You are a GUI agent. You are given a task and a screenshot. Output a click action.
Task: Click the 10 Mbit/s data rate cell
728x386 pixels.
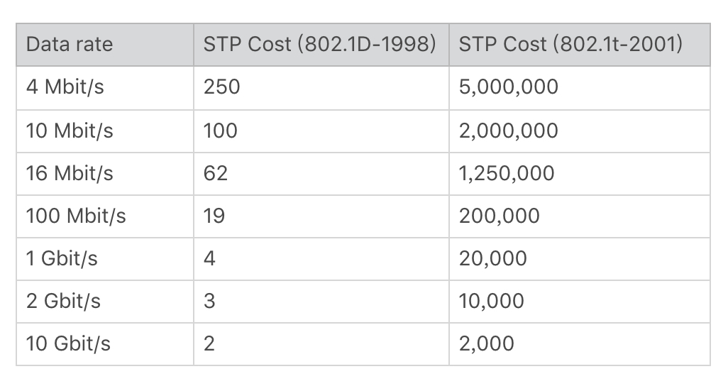pos(105,131)
